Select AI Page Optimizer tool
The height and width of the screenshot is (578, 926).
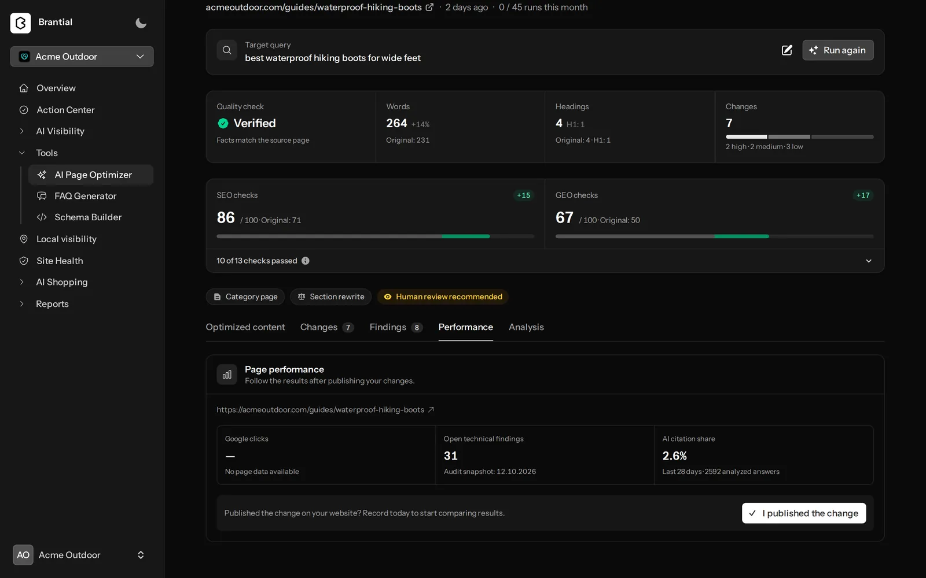click(91, 175)
